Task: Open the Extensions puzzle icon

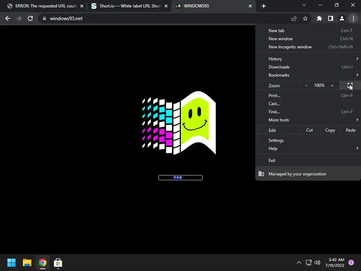Action: (319, 18)
